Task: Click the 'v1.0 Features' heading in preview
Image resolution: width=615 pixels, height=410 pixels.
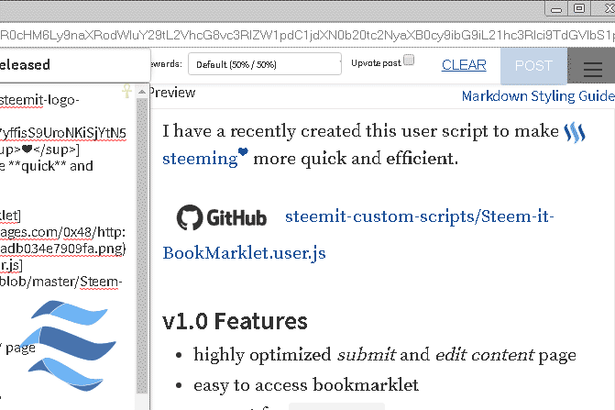Action: [235, 321]
